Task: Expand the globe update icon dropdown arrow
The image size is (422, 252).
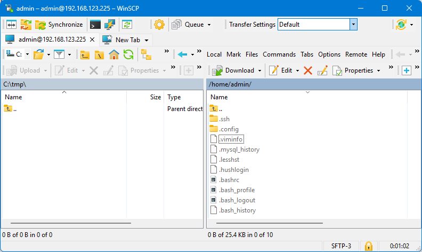Action: pyautogui.click(x=411, y=25)
